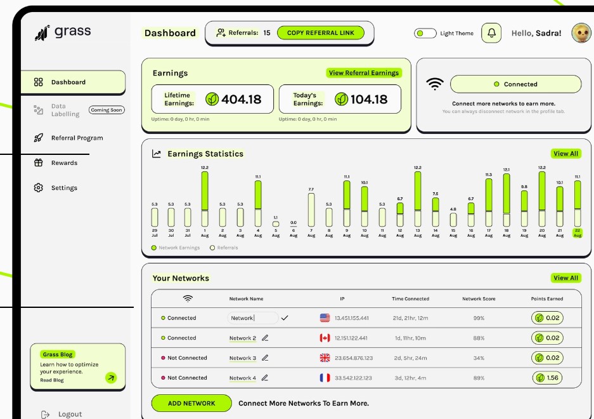Click Network 2 name link
The width and height of the screenshot is (594, 419).
click(242, 338)
